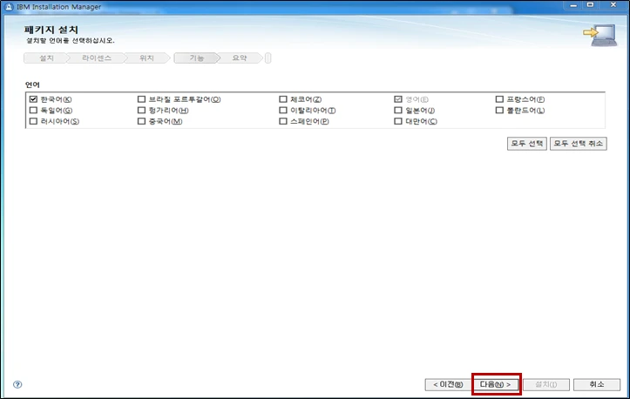
Task: Tick the 이탈리아어 checkbox
Action: [283, 111]
